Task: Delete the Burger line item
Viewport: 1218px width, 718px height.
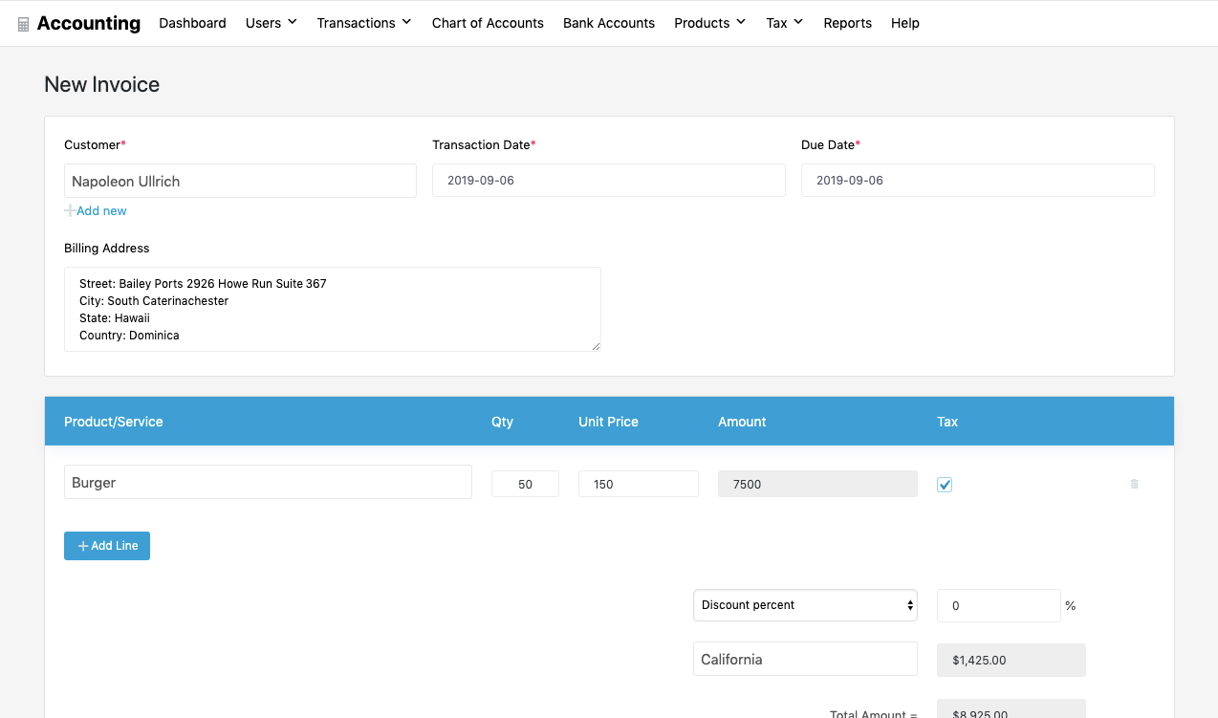Action: [1134, 485]
